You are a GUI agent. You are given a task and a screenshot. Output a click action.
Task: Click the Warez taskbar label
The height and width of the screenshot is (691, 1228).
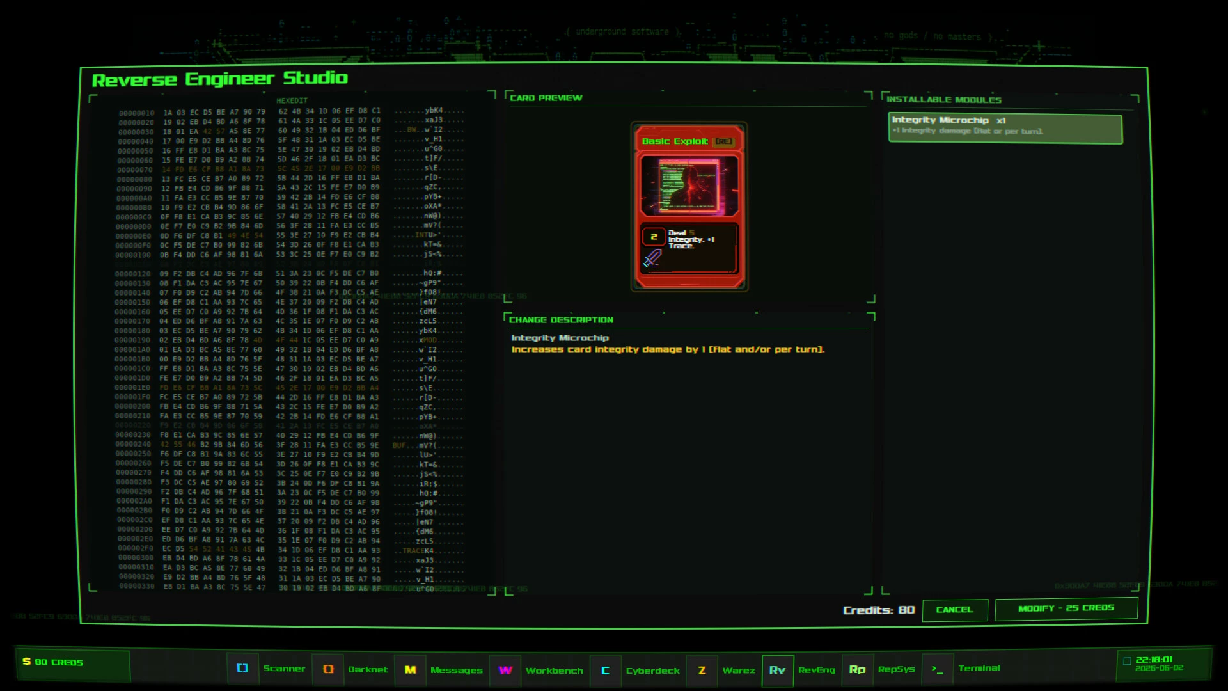(x=739, y=671)
